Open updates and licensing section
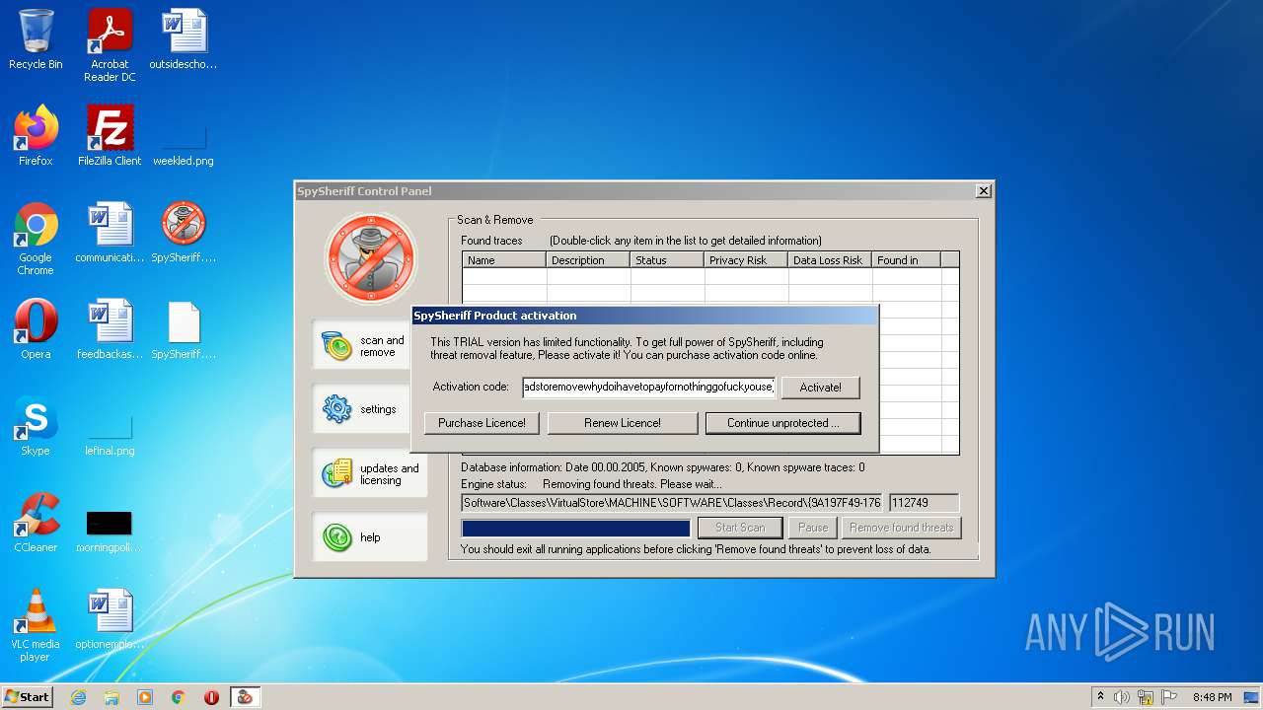The image size is (1263, 710). (x=370, y=473)
